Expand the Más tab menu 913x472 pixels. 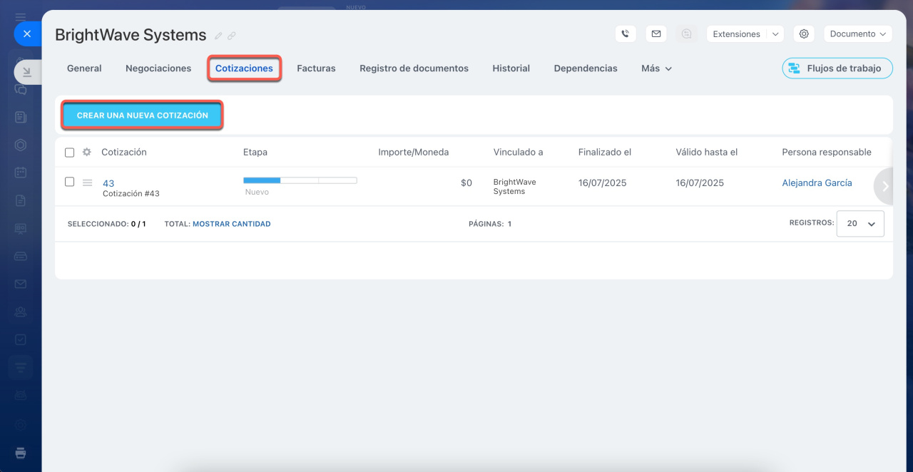coord(657,68)
